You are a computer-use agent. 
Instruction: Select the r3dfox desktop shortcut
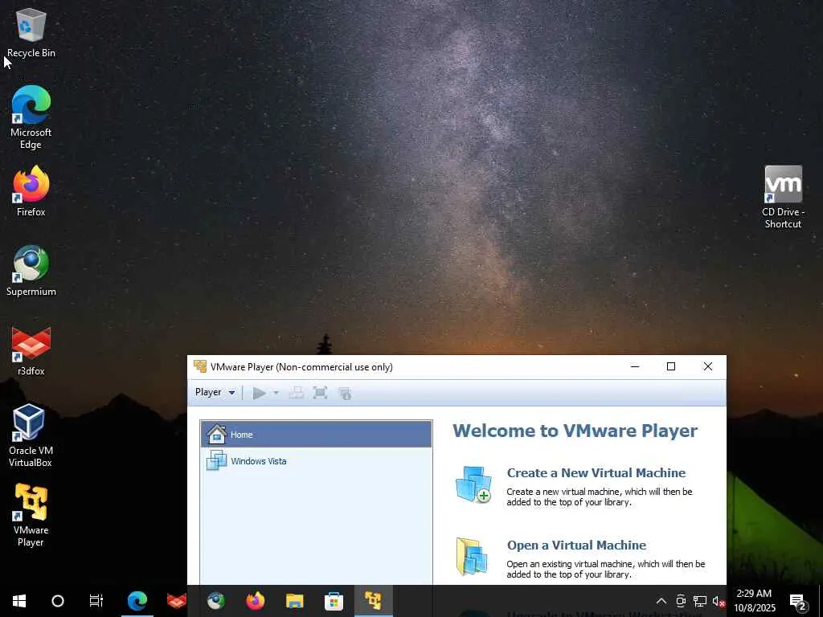click(31, 350)
